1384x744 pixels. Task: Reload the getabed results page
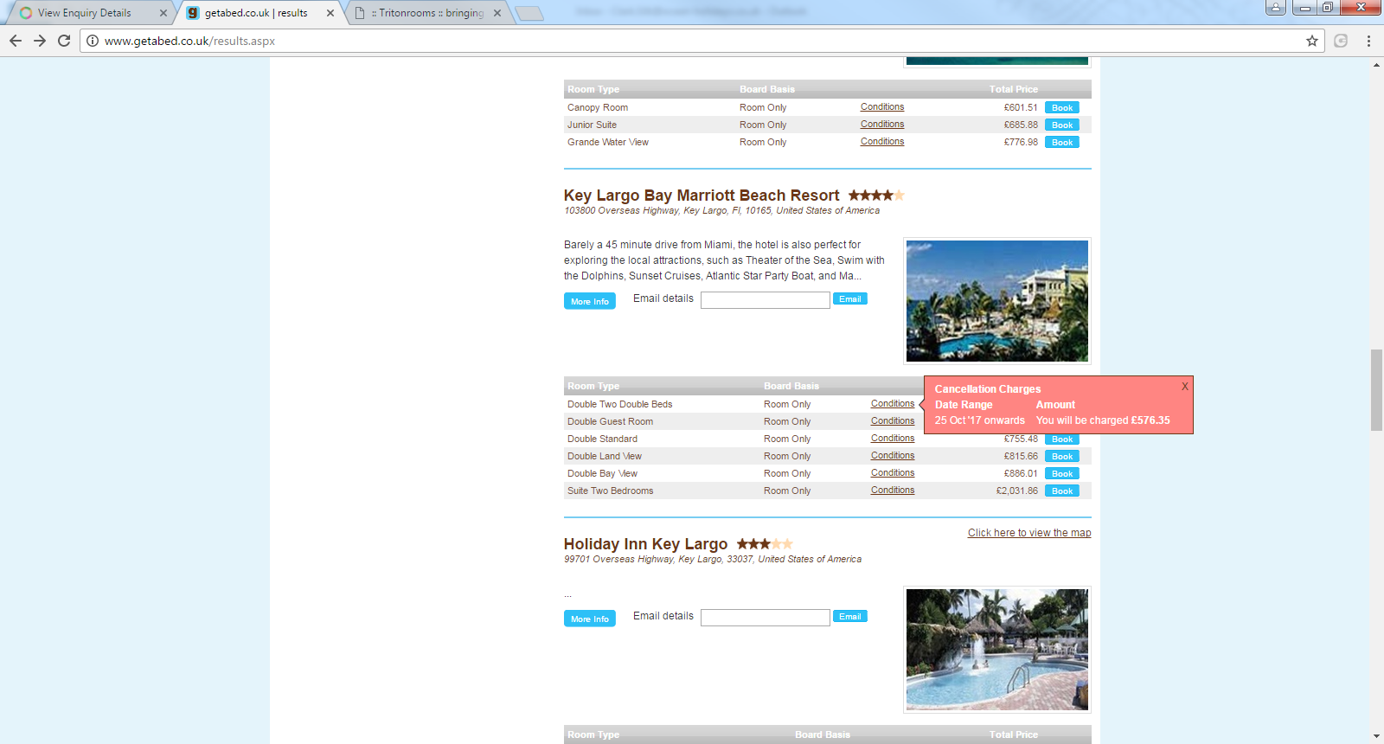pyautogui.click(x=64, y=41)
